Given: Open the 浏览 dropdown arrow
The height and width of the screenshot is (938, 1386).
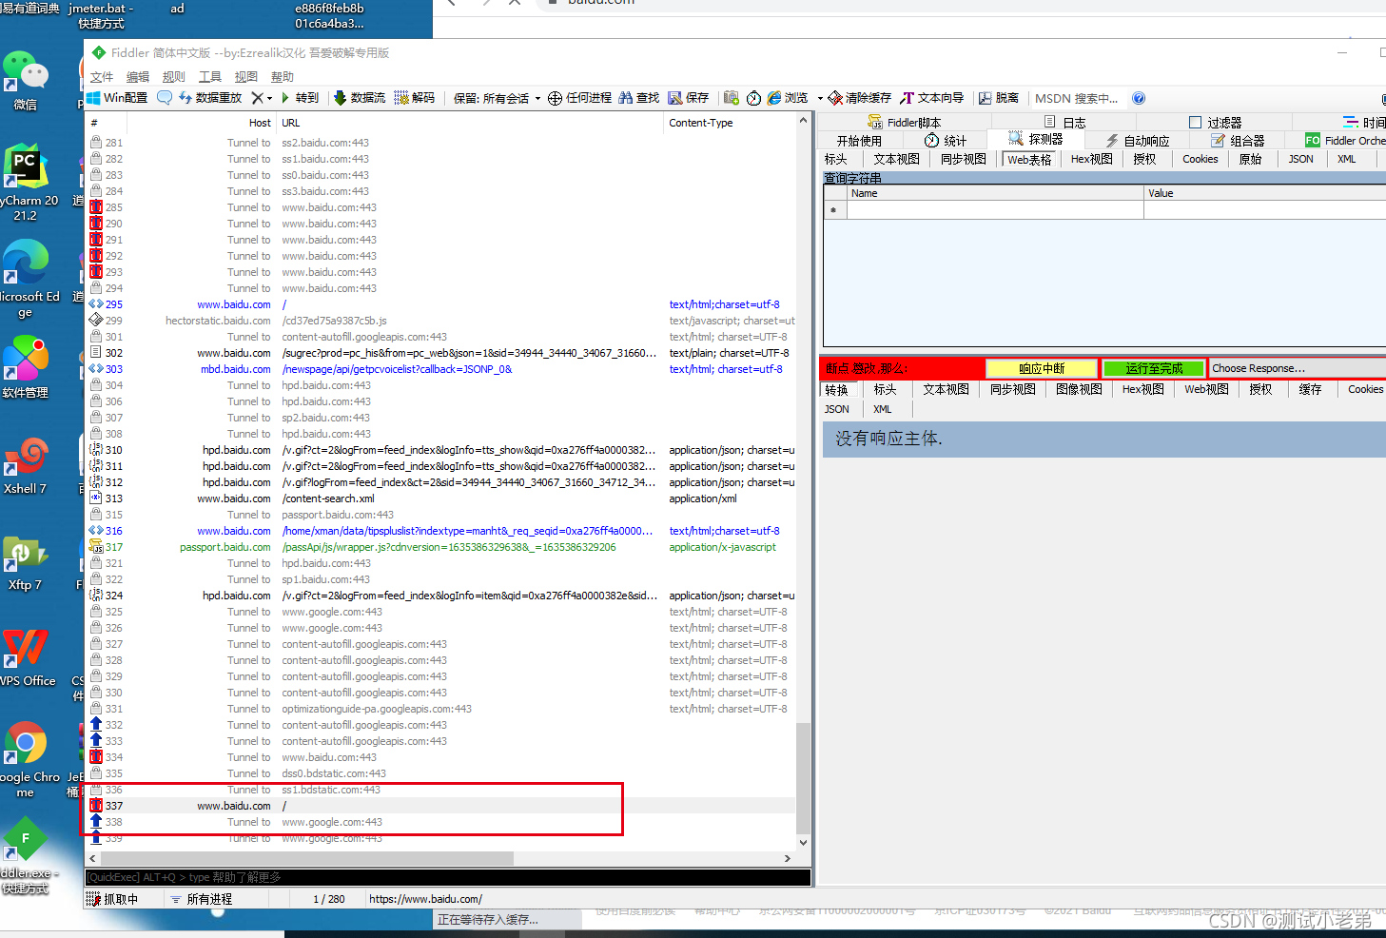Looking at the screenshot, I should pyautogui.click(x=819, y=98).
